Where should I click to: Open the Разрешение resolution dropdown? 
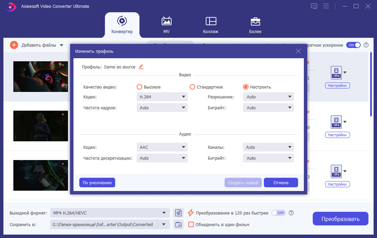[x=268, y=97]
